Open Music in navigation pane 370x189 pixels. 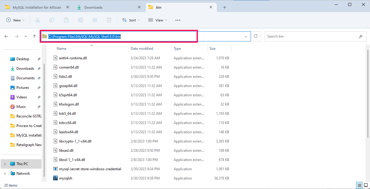pyautogui.click(x=21, y=107)
